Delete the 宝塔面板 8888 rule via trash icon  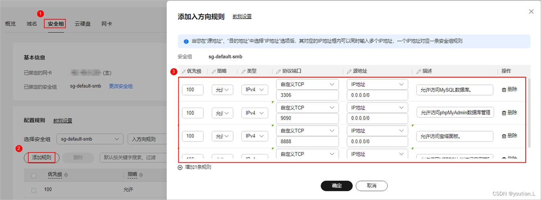[504, 136]
